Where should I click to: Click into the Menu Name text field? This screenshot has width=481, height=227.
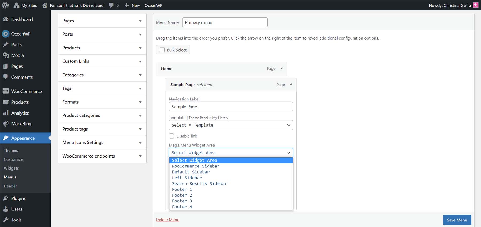point(225,22)
